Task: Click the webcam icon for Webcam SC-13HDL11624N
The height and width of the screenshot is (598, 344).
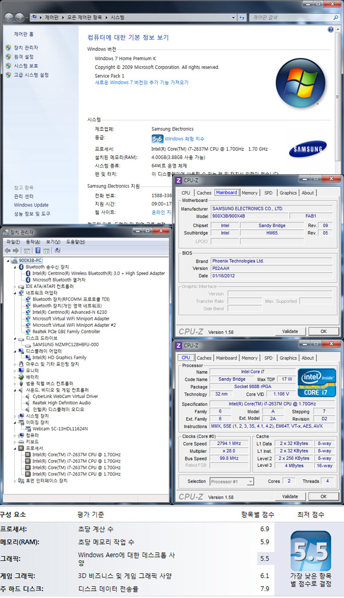Action: 28,429
